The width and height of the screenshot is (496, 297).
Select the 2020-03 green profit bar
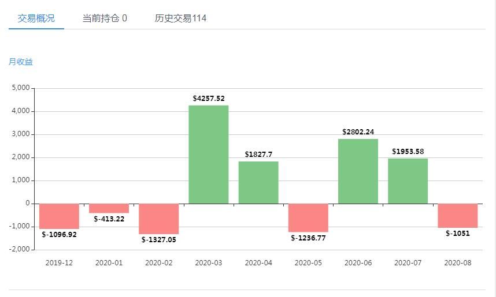(209, 155)
